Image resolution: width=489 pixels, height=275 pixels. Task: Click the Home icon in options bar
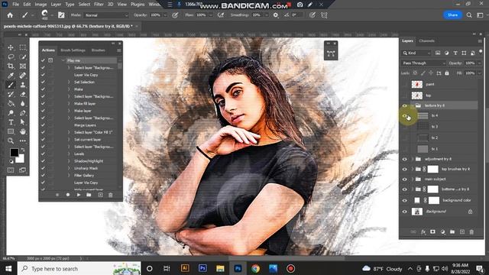coord(10,15)
